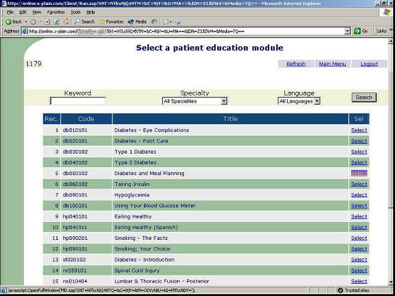Click the Search button in filter bar
Image resolution: width=395 pixels, height=296 pixels.
pos(364,97)
